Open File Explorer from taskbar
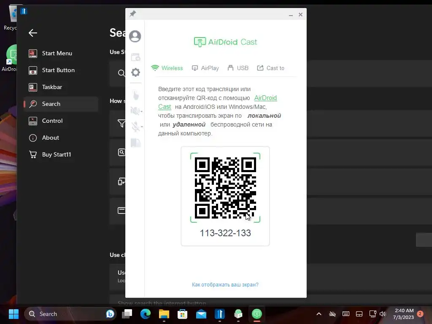Screen dimensions: 432x324 [x=164, y=314]
